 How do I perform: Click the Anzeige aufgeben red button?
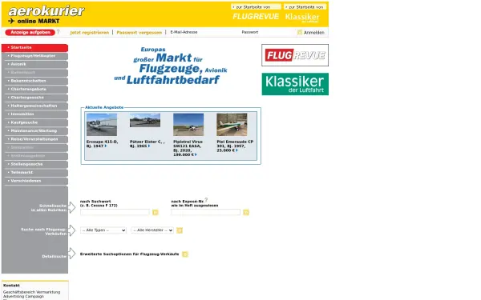point(30,32)
